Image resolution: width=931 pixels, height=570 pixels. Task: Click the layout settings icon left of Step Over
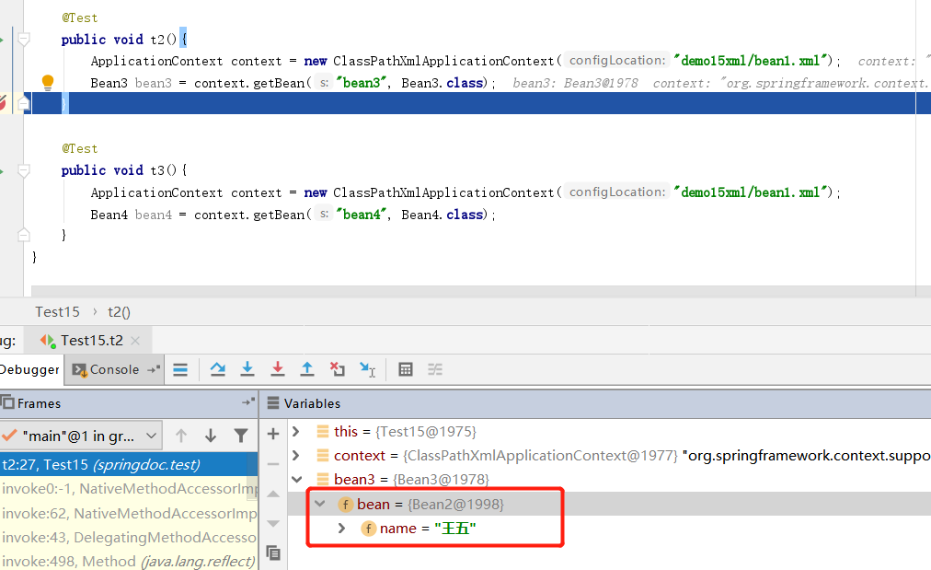tap(180, 369)
